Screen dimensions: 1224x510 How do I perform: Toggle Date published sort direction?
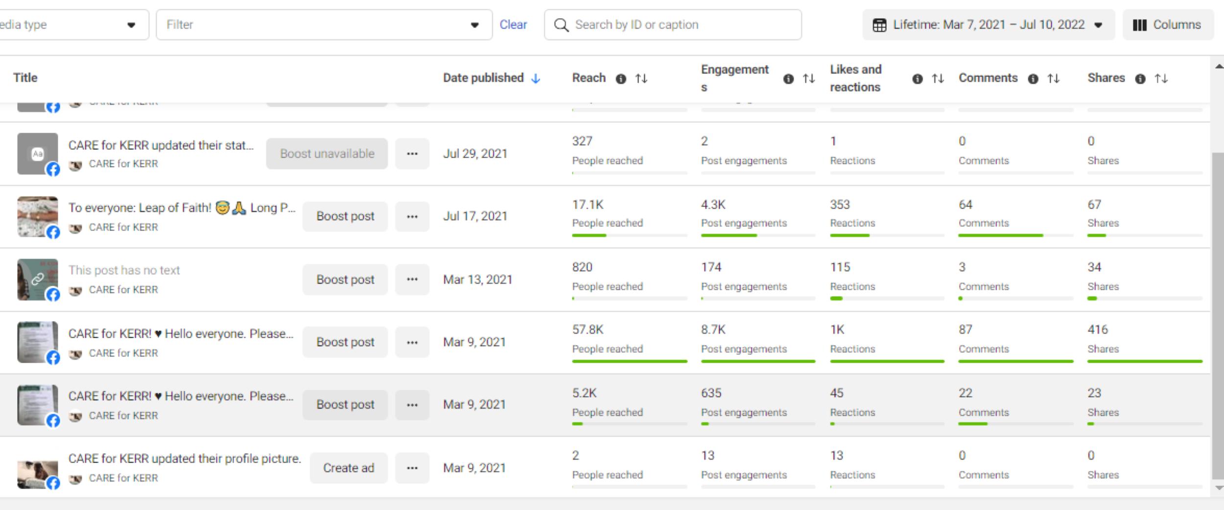tap(536, 78)
